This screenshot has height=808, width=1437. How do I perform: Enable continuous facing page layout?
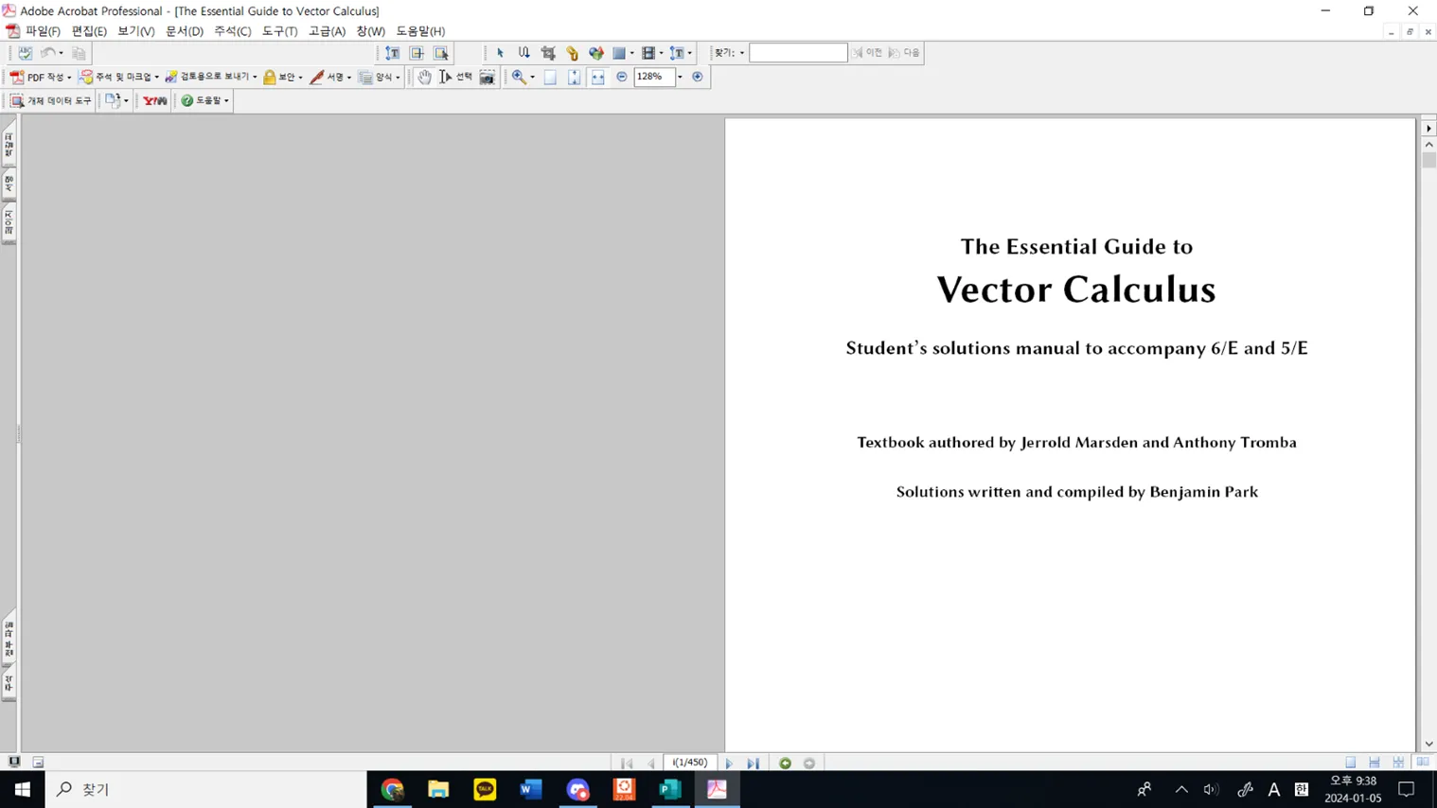click(1398, 763)
